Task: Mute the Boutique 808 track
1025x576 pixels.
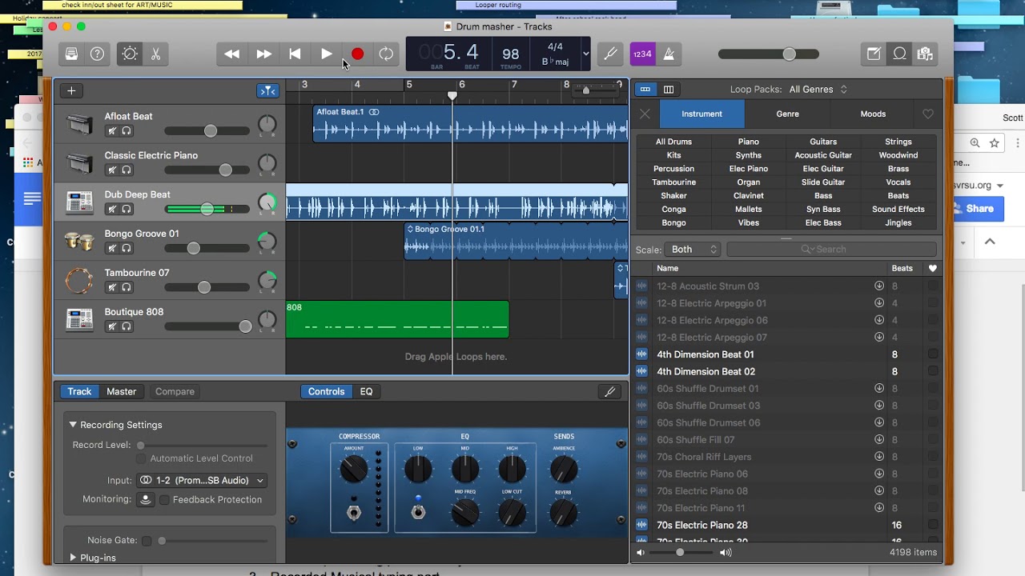Action: (x=113, y=326)
